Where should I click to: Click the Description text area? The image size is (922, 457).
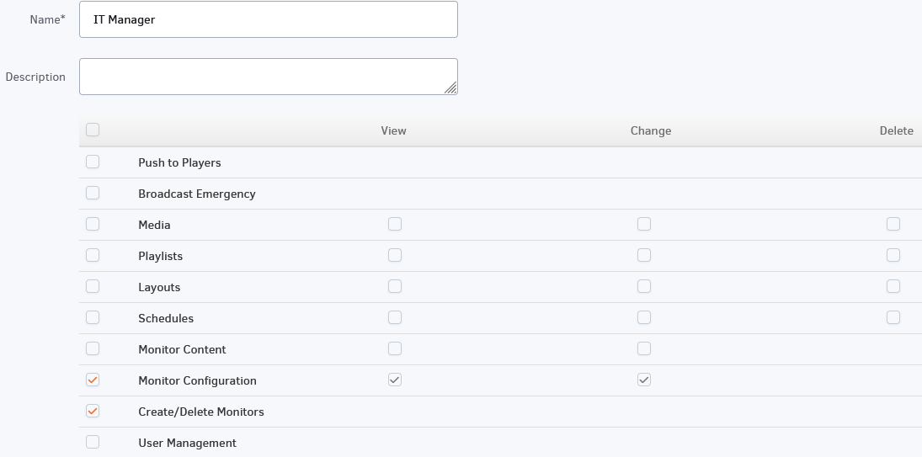click(268, 77)
